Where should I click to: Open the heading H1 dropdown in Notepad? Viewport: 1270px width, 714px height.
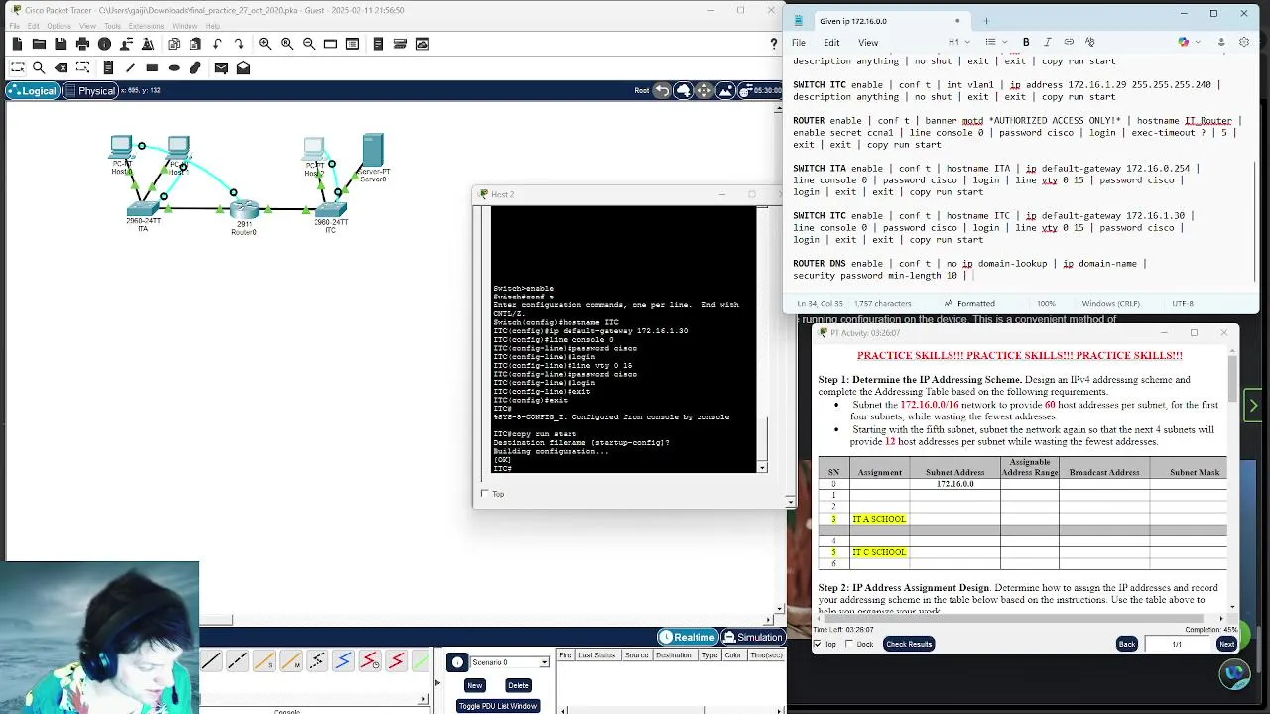956,42
